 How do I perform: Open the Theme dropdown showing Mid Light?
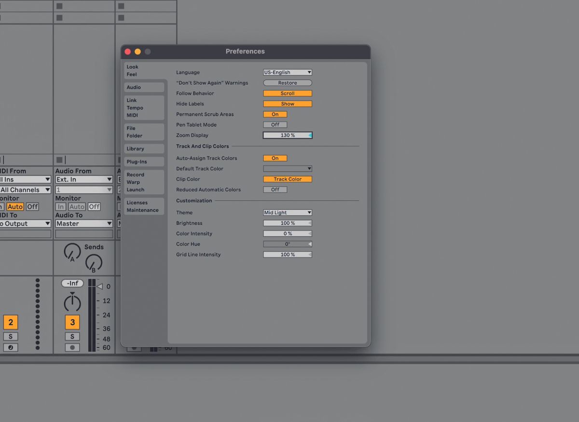[288, 213]
